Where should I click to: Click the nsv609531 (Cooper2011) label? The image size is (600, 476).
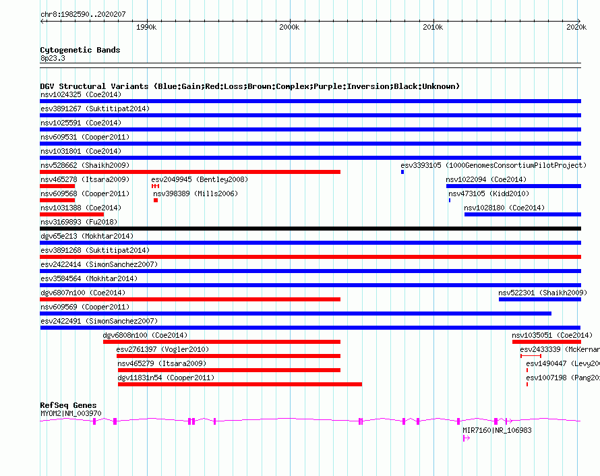[x=85, y=137]
